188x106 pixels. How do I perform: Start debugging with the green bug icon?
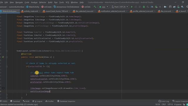point(144,7)
